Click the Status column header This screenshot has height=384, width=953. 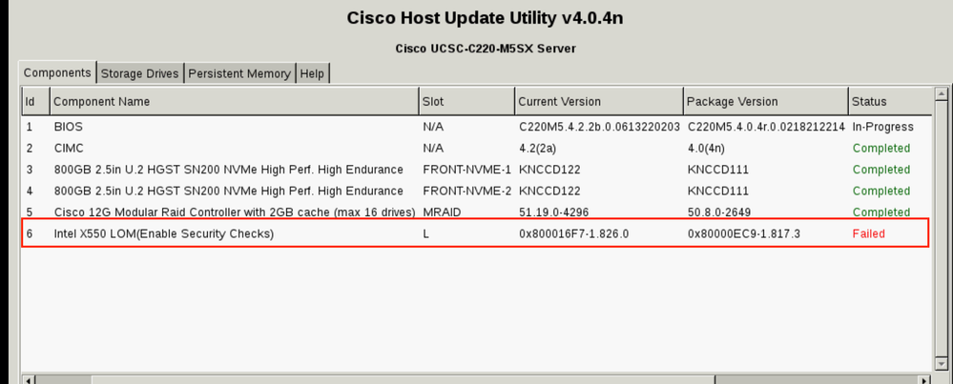click(890, 101)
